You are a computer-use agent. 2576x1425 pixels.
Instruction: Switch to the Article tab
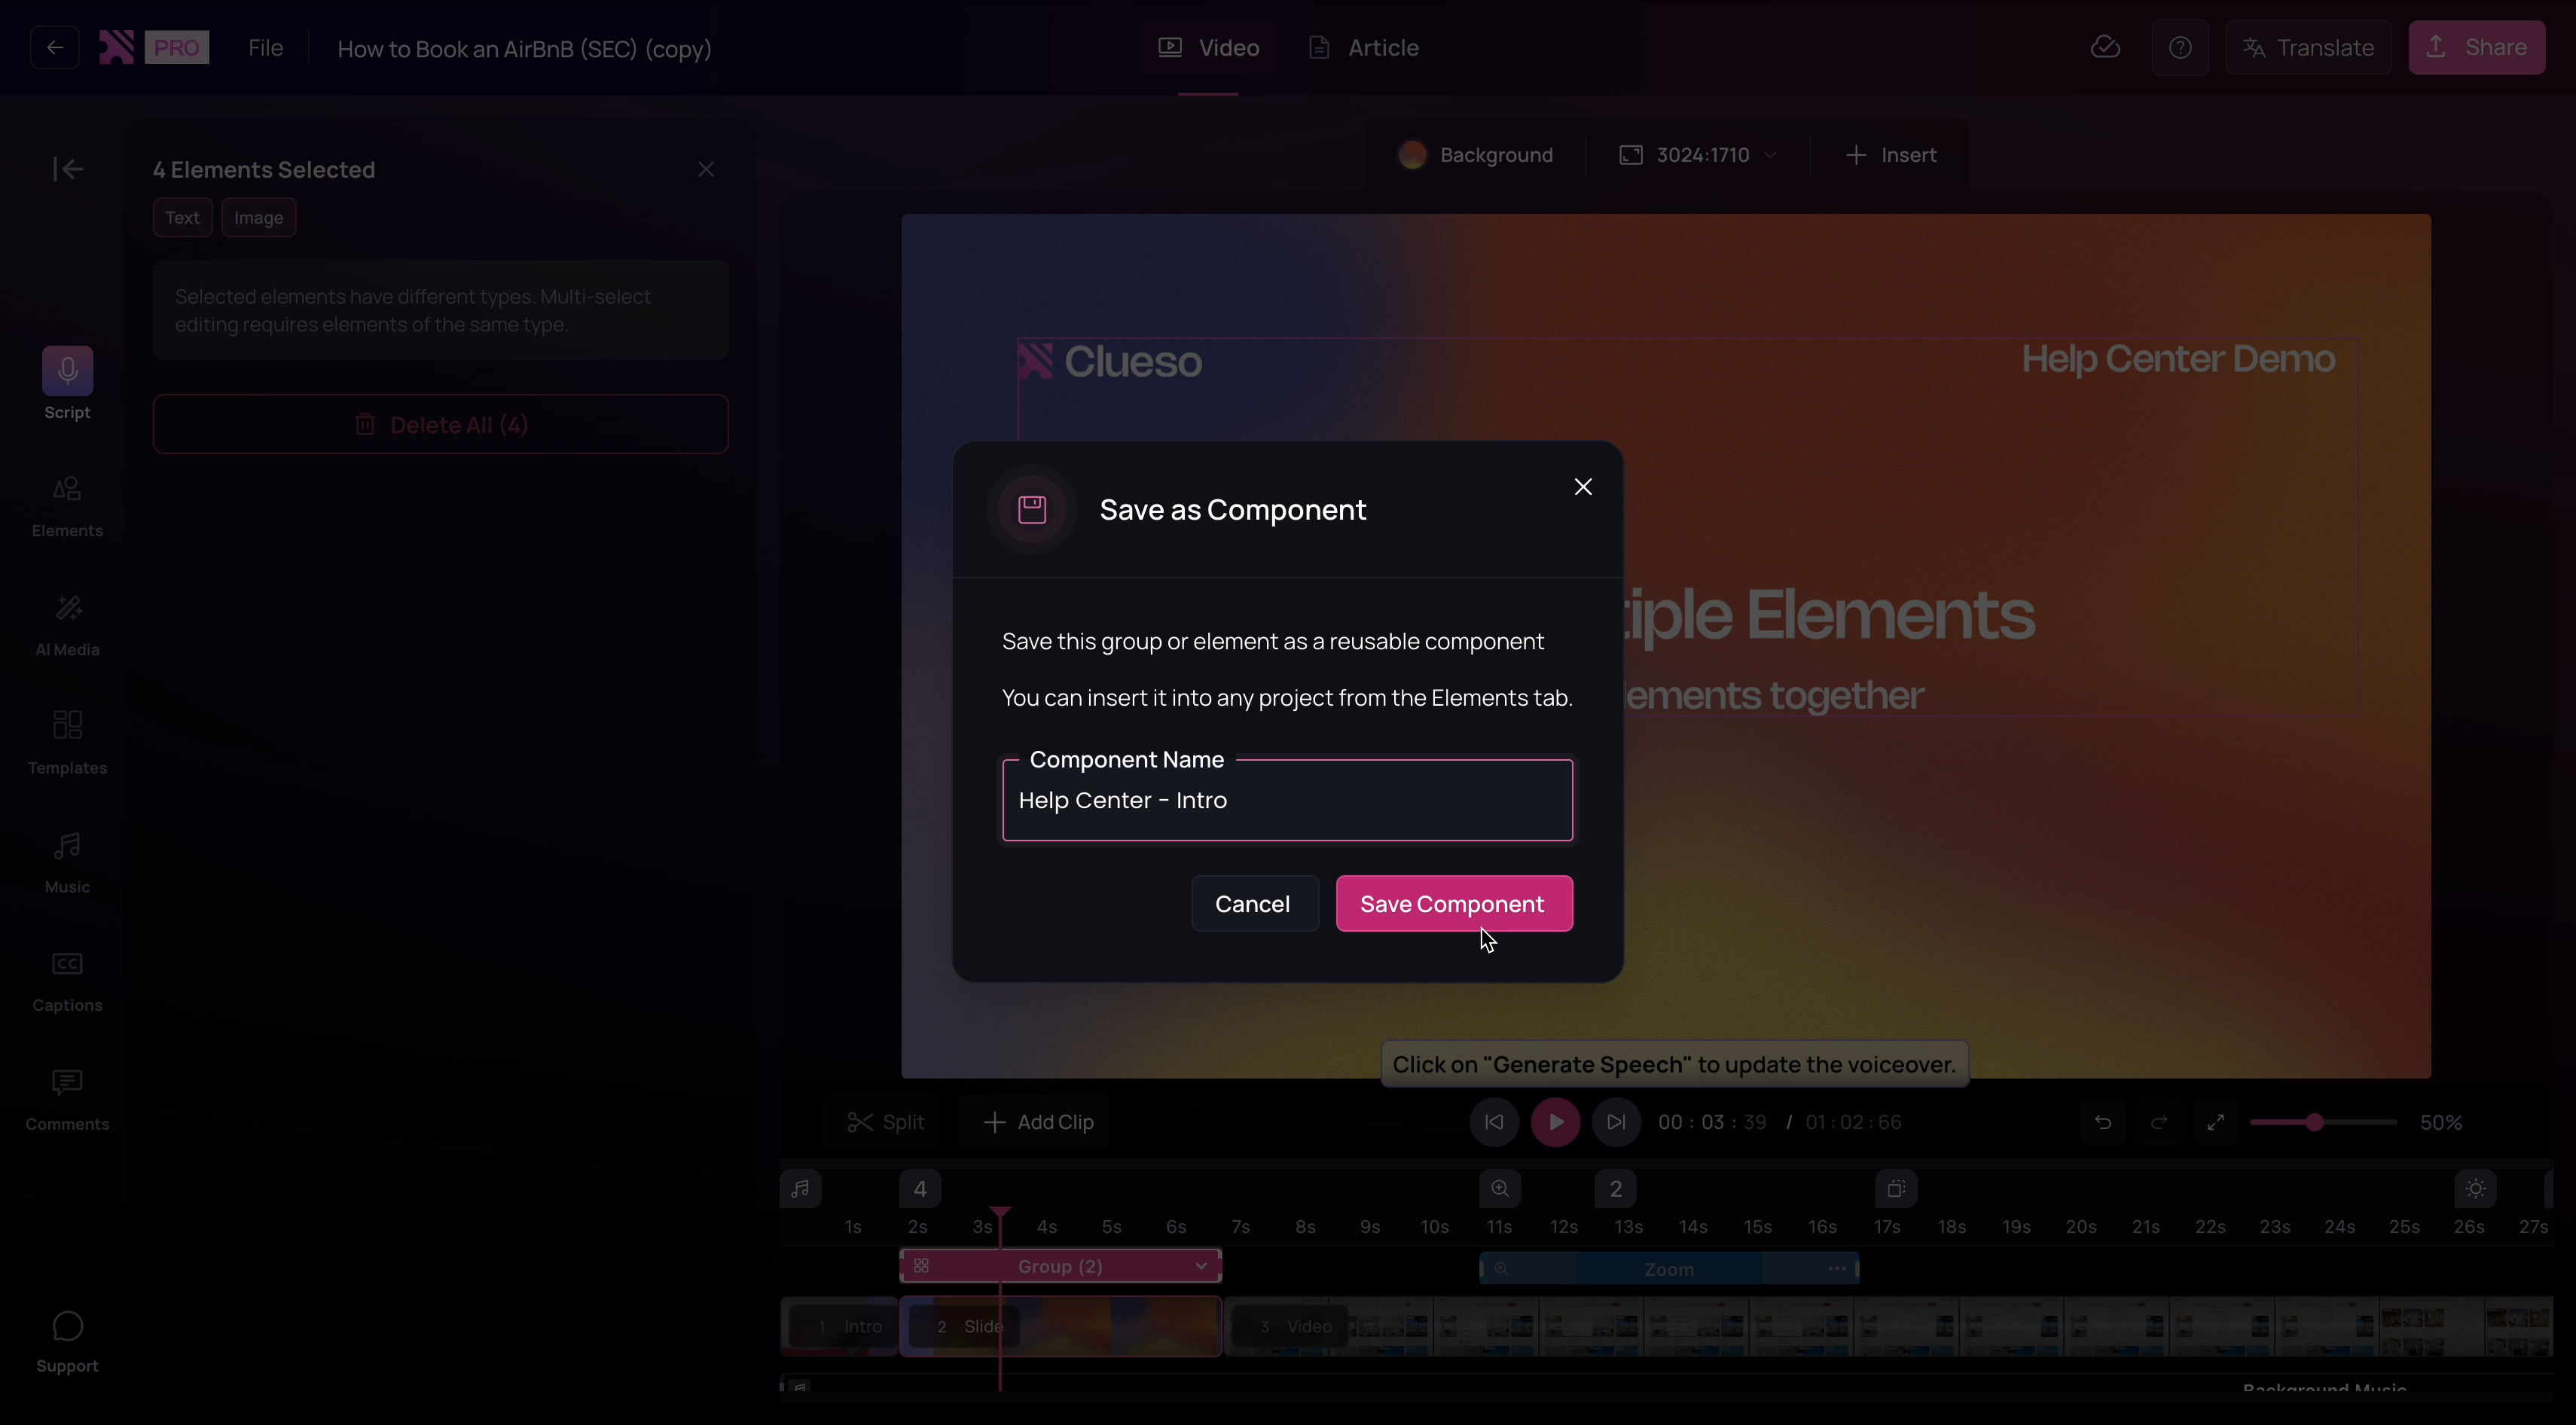(1363, 47)
